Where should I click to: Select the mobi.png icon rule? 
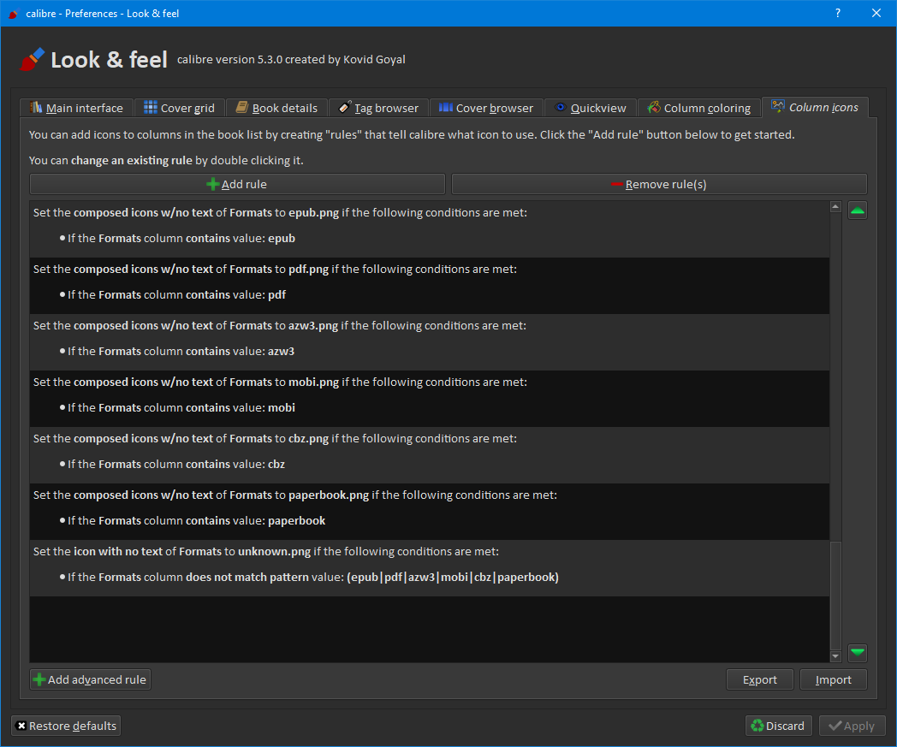(429, 399)
